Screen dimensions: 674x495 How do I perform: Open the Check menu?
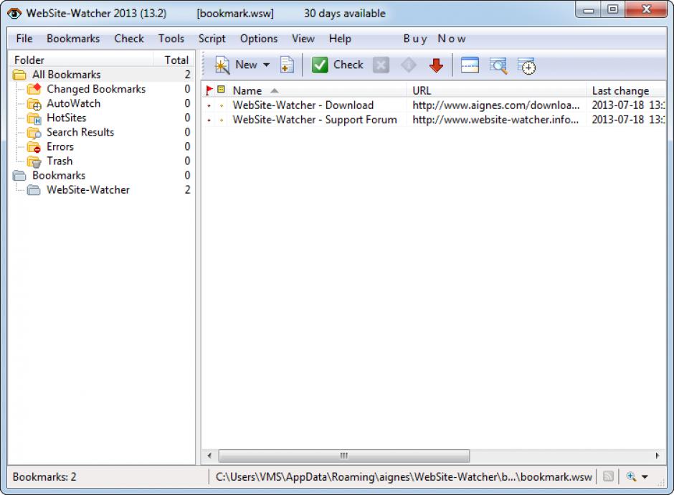click(x=129, y=39)
